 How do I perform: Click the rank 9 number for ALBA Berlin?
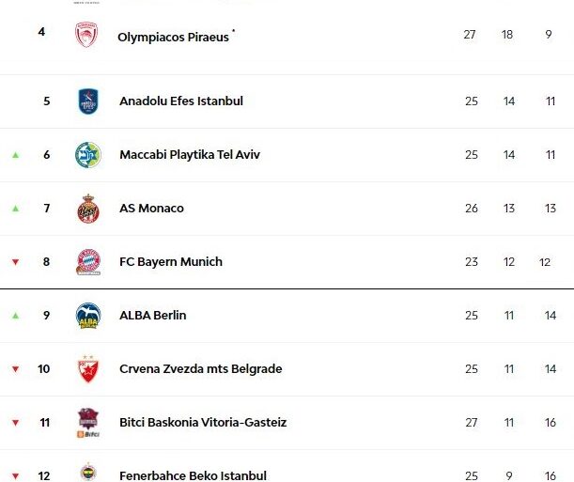pyautogui.click(x=46, y=316)
